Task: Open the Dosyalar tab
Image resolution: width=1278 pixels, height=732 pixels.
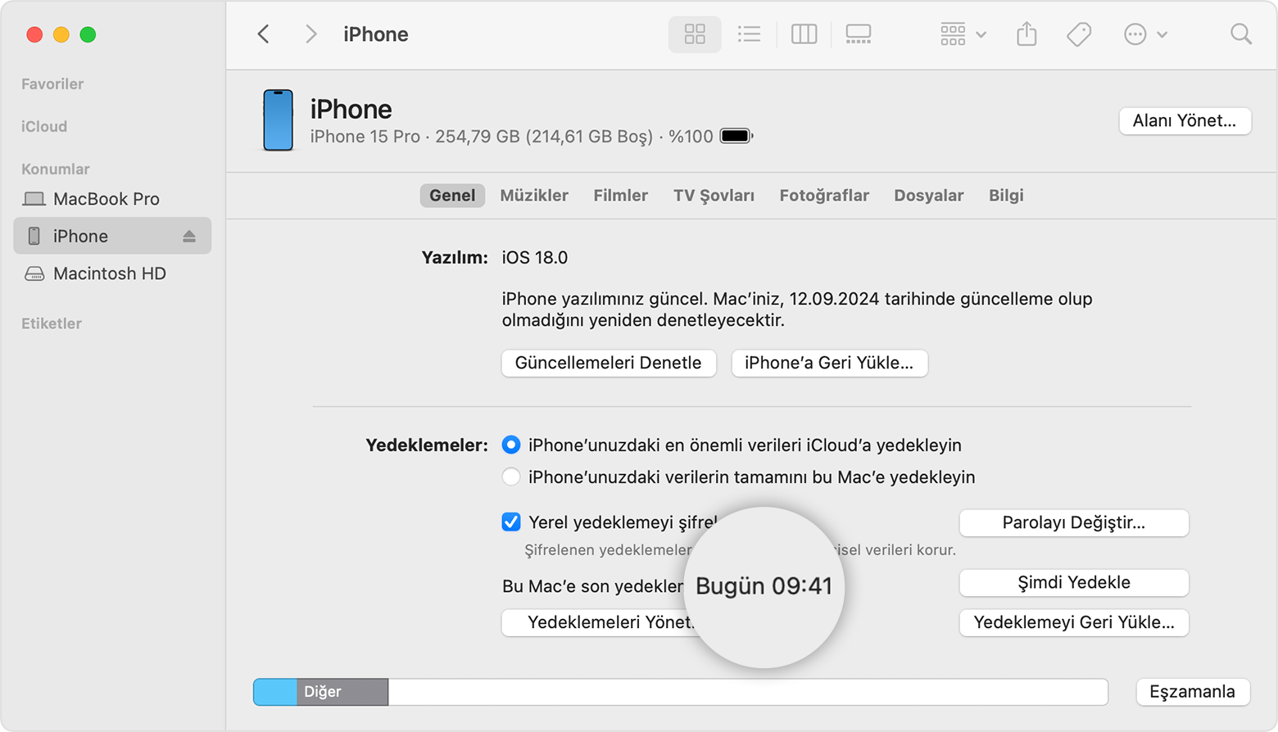Action: point(928,196)
